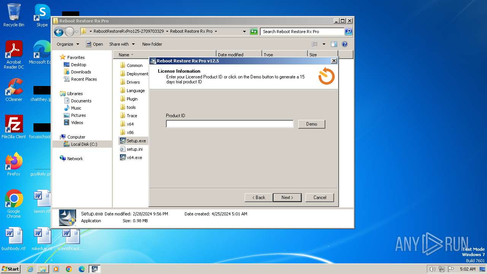Click the Explorer forward navigation arrow
The height and width of the screenshot is (274, 487).
(x=69, y=32)
